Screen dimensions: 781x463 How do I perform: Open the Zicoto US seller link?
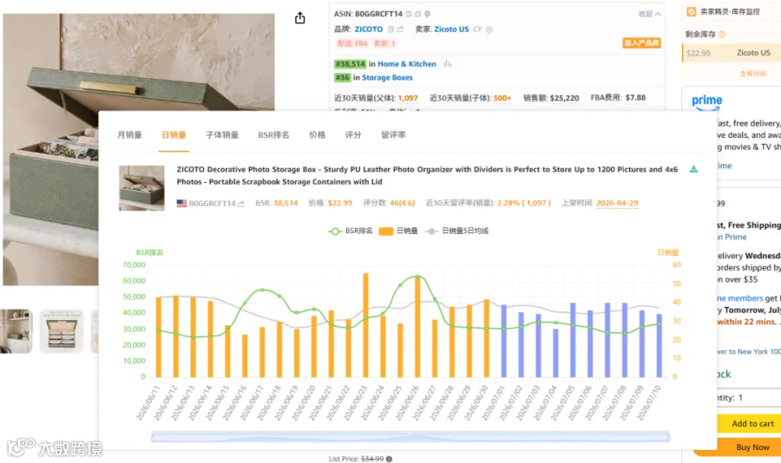pyautogui.click(x=451, y=29)
